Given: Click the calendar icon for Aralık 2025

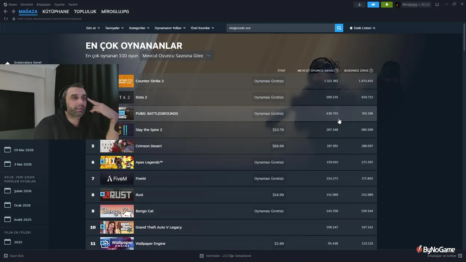Looking at the screenshot, I should [7, 219].
